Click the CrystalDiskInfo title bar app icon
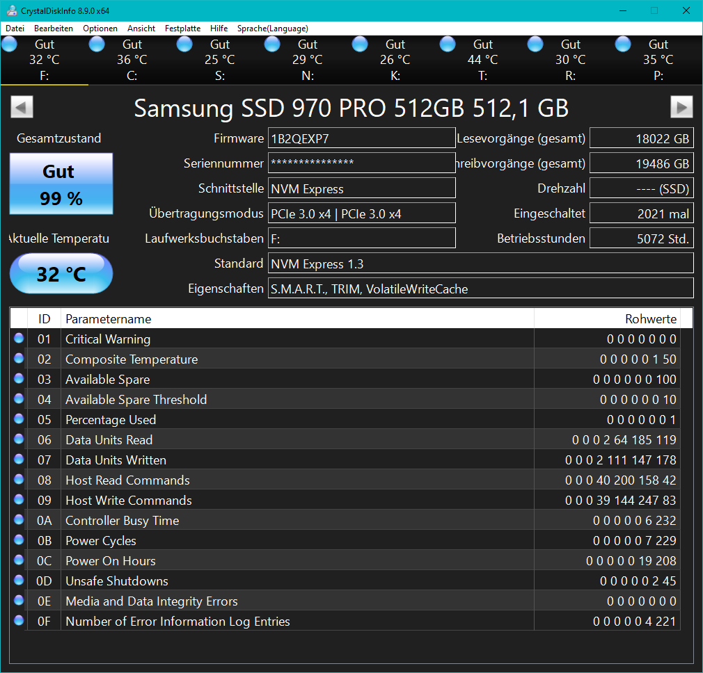The height and width of the screenshot is (673, 703). click(12, 10)
